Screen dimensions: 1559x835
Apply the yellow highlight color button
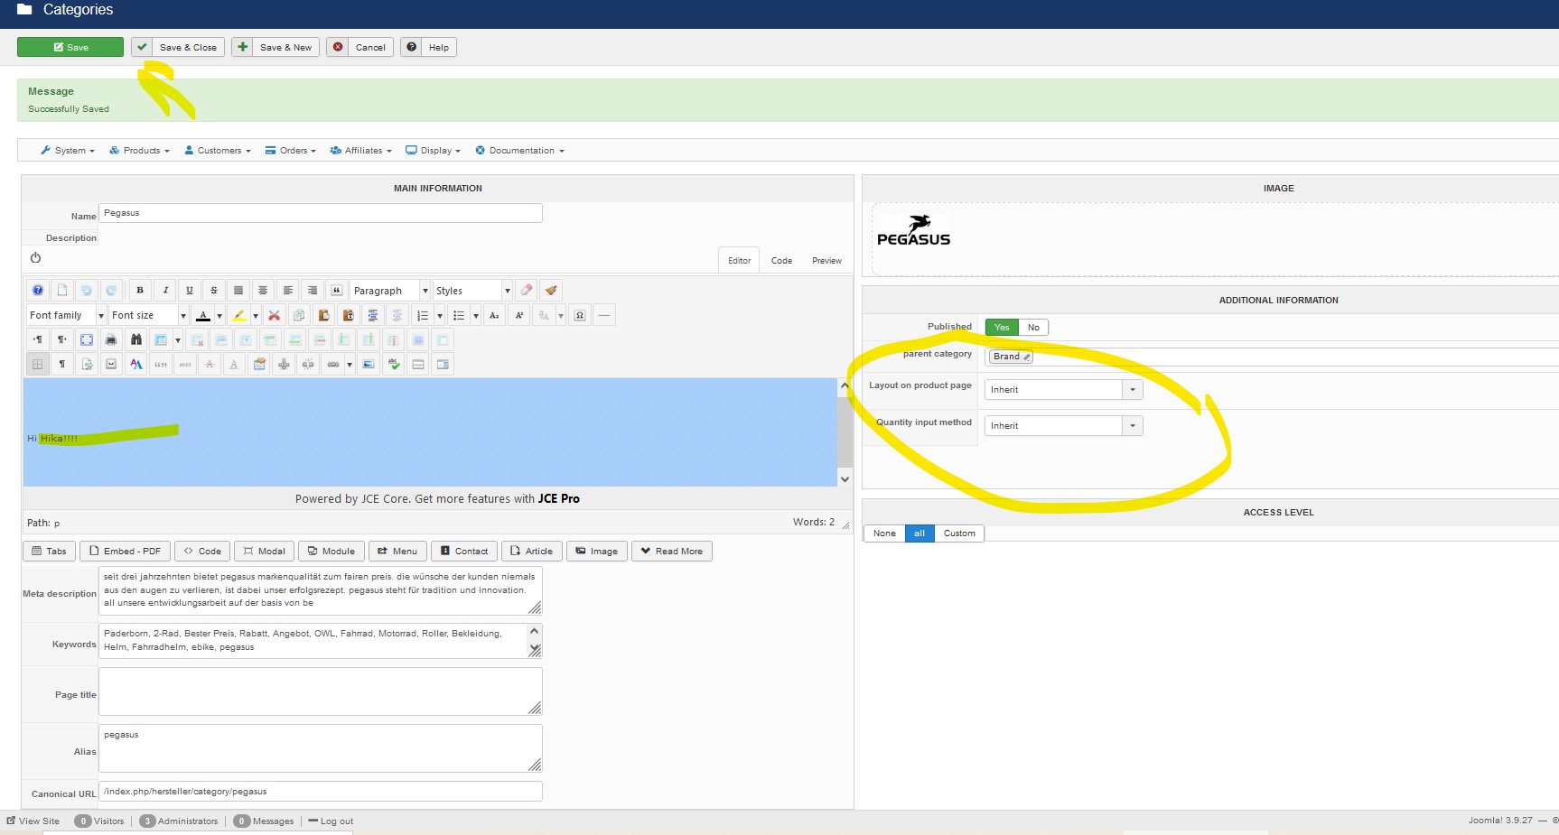239,315
